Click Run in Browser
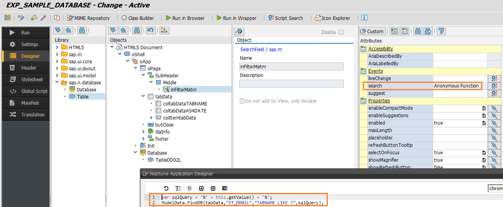 (x=185, y=18)
